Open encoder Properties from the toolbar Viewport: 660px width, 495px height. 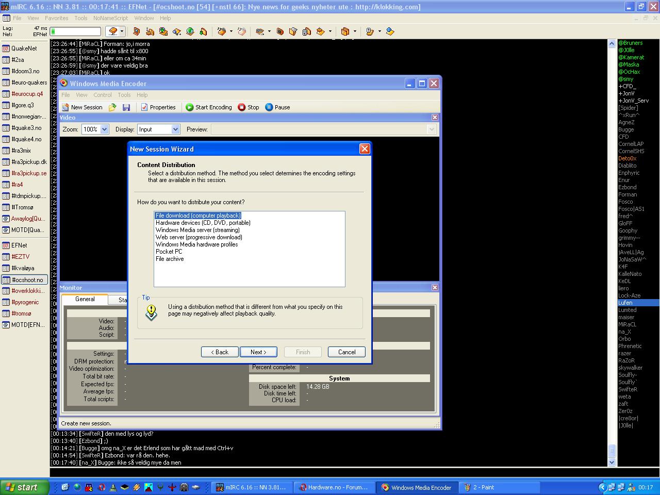pyautogui.click(x=158, y=107)
